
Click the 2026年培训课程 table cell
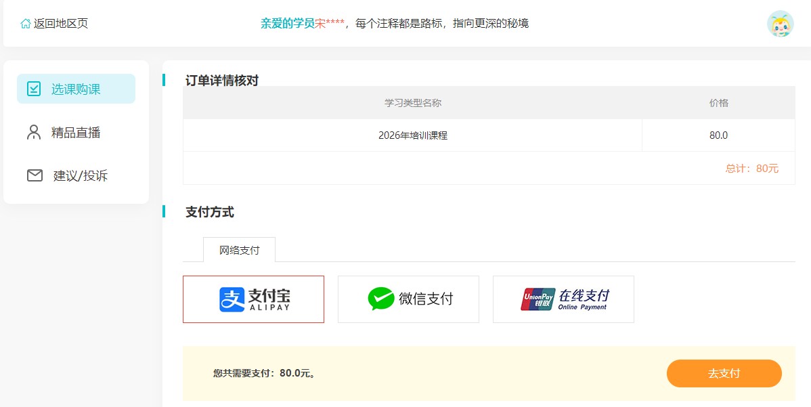tap(413, 135)
